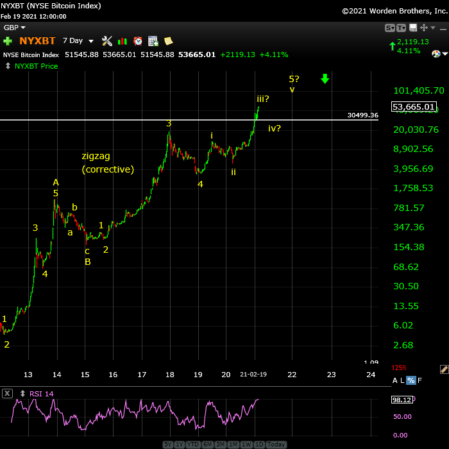The width and height of the screenshot is (449, 449).
Task: Select the 5Y time range
Action: (x=168, y=444)
